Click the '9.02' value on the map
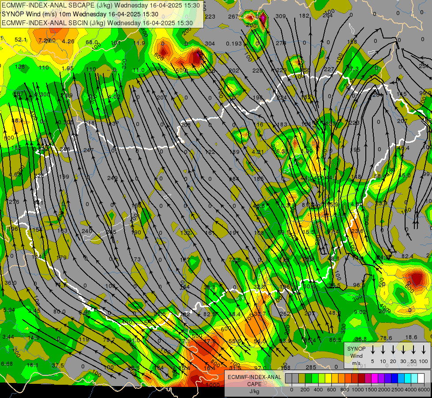Viewport: 432px width, 398px height. pos(360,312)
